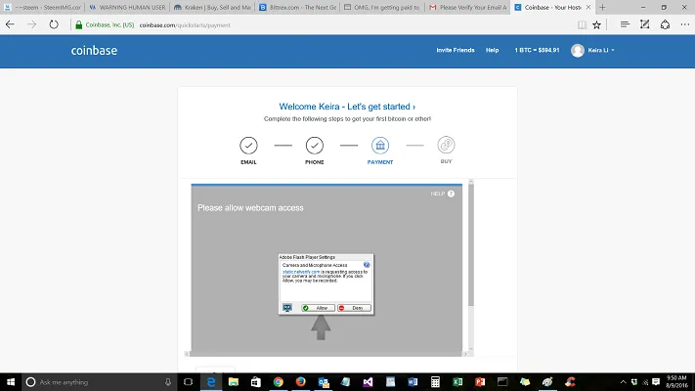Open CCleaner from the taskbar
The width and height of the screenshot is (695, 391).
(x=570, y=382)
